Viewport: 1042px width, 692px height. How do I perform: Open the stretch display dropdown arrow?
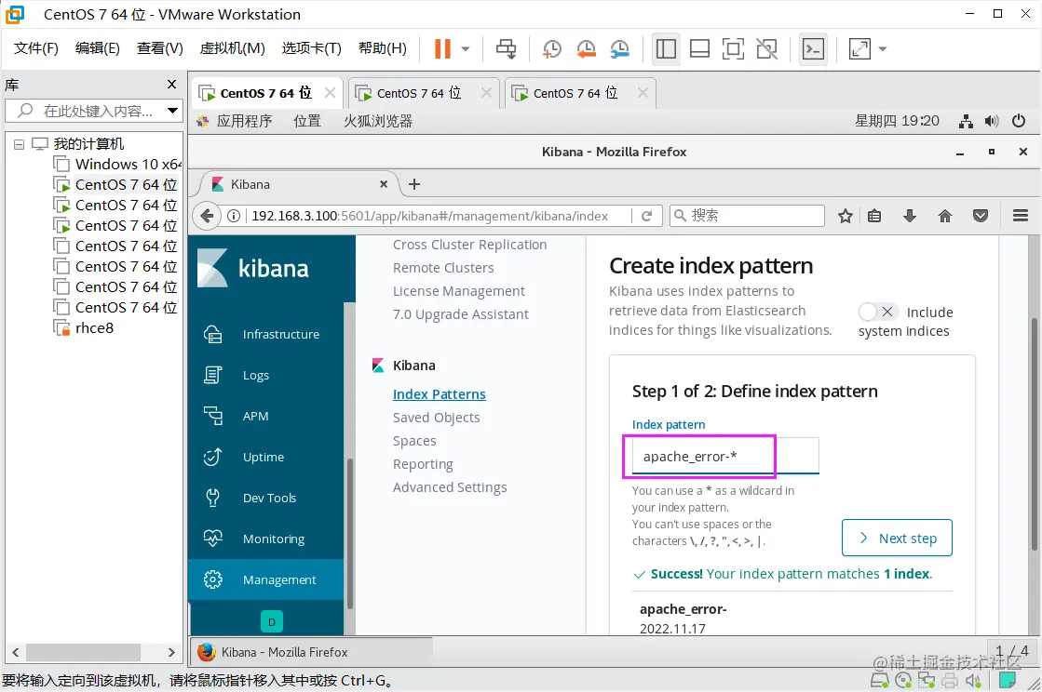pyautogui.click(x=883, y=48)
